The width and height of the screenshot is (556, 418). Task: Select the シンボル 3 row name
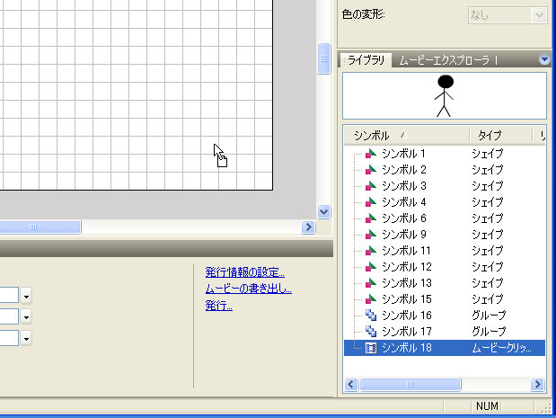coord(404,186)
